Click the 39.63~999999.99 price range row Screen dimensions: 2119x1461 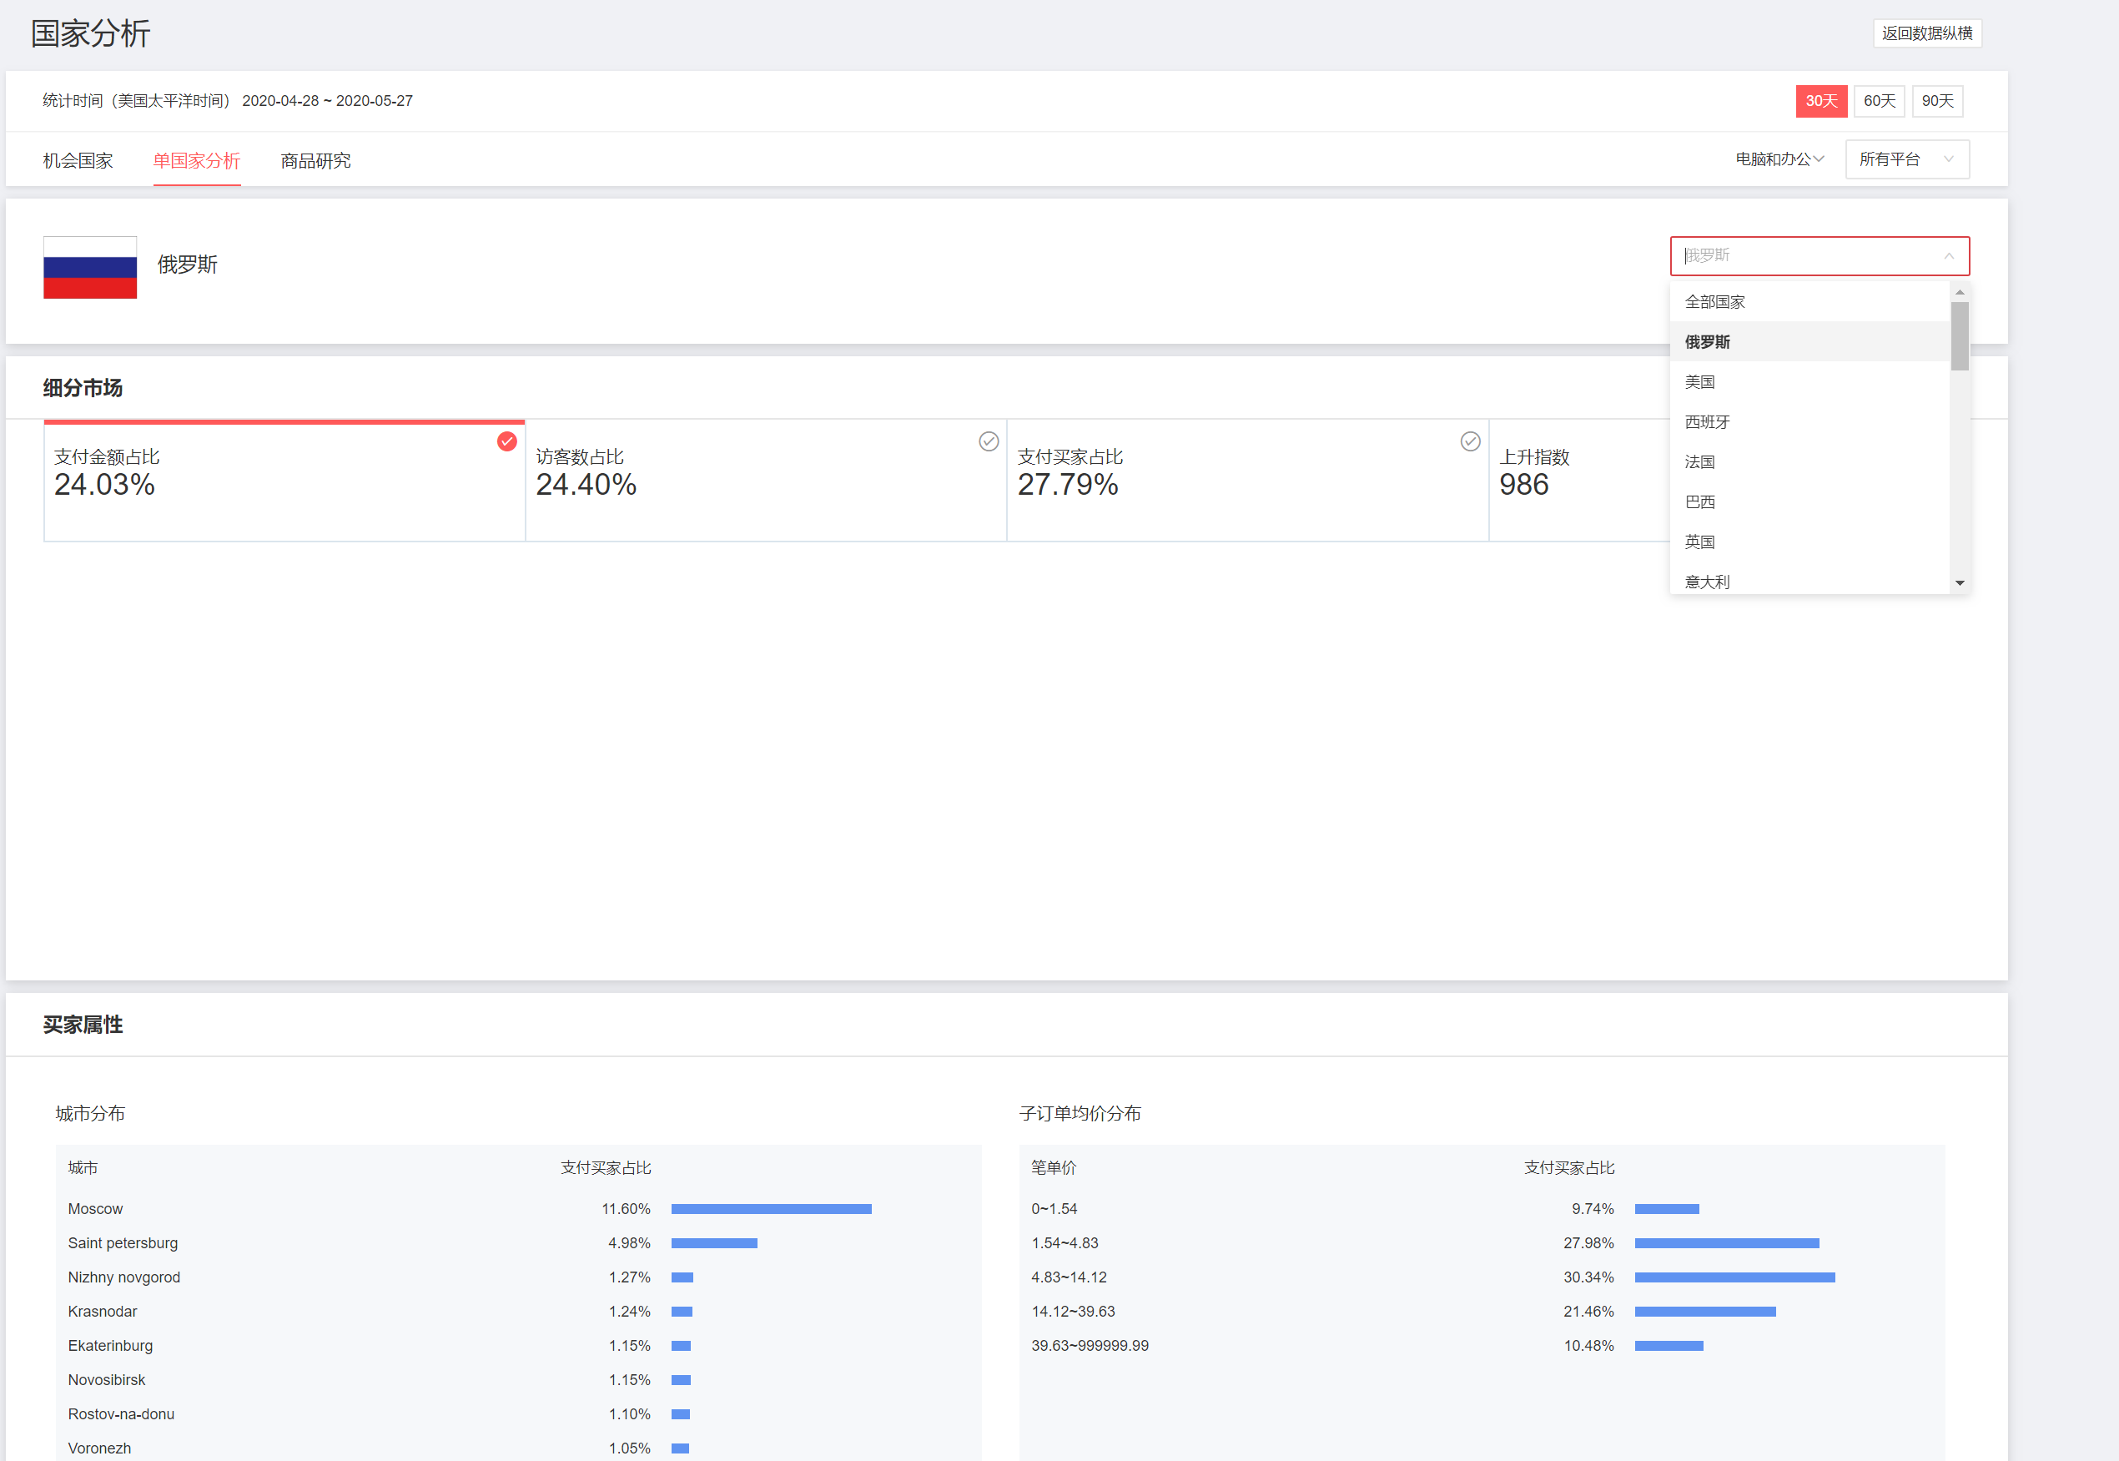pos(1482,1346)
